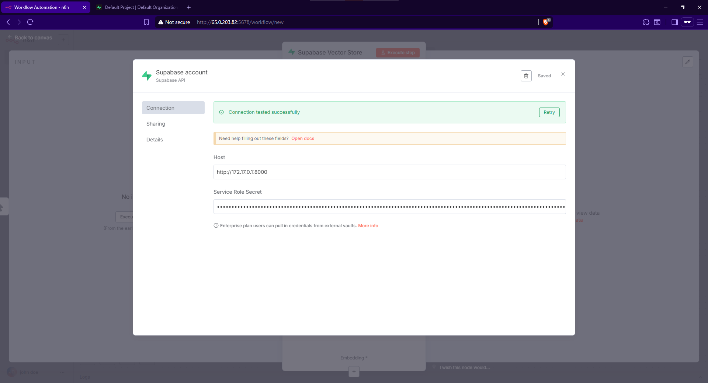
Task: Click 'I wish this node would...' feedback
Action: point(464,368)
